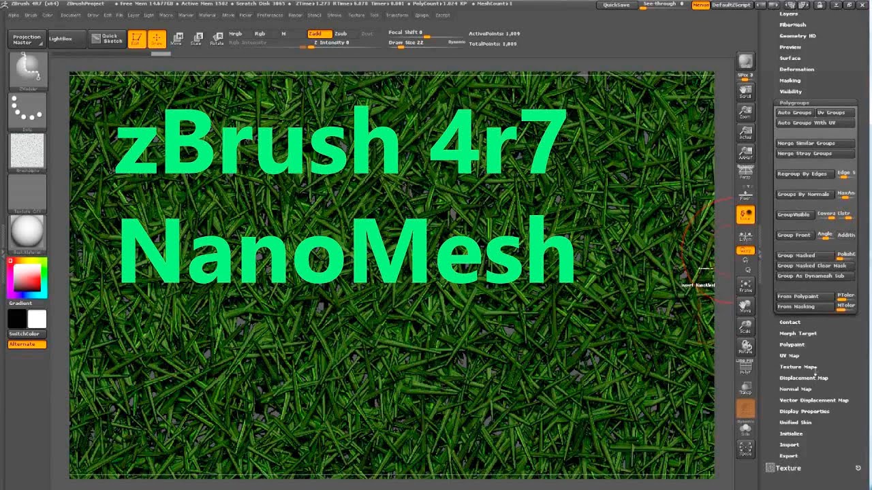
Task: Expand the Deformation subpalette
Action: click(x=797, y=69)
